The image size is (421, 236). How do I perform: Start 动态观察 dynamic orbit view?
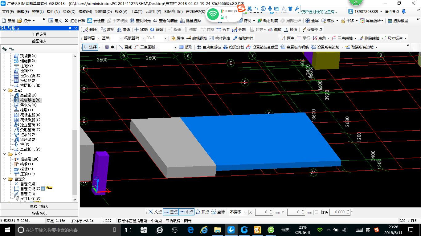[268, 21]
